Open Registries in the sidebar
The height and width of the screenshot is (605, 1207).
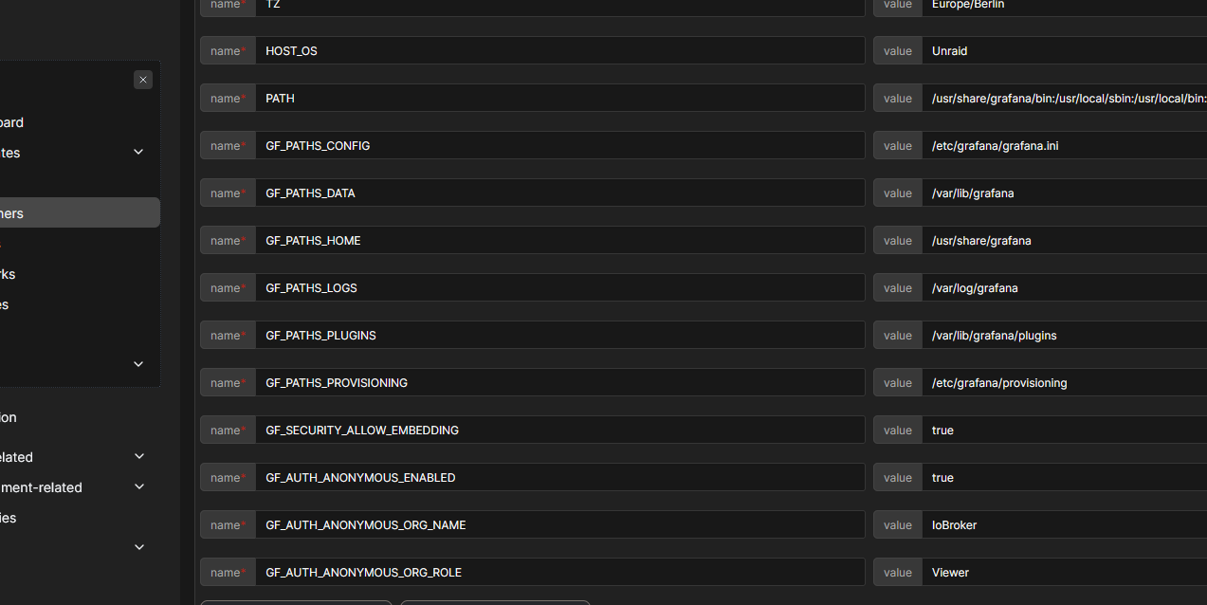[8, 518]
